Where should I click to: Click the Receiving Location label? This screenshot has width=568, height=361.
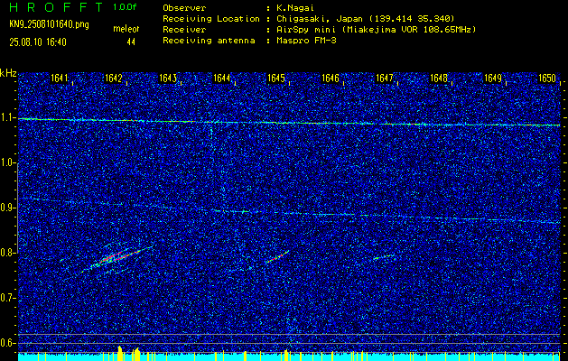click(211, 19)
